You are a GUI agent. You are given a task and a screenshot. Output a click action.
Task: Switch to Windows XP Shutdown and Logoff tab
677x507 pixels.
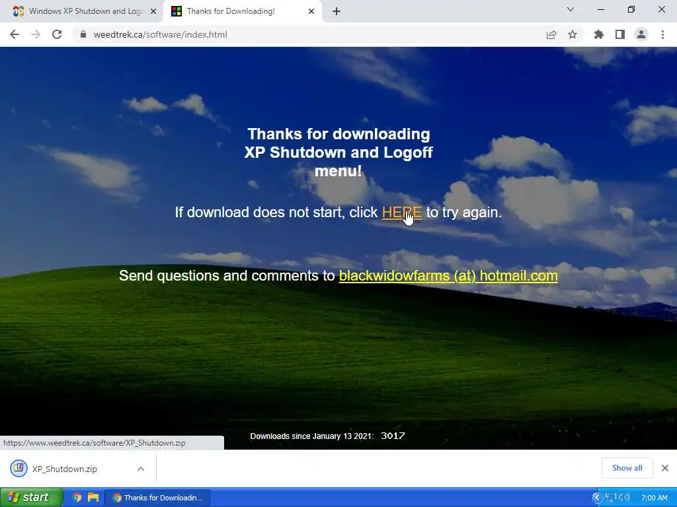(x=81, y=11)
